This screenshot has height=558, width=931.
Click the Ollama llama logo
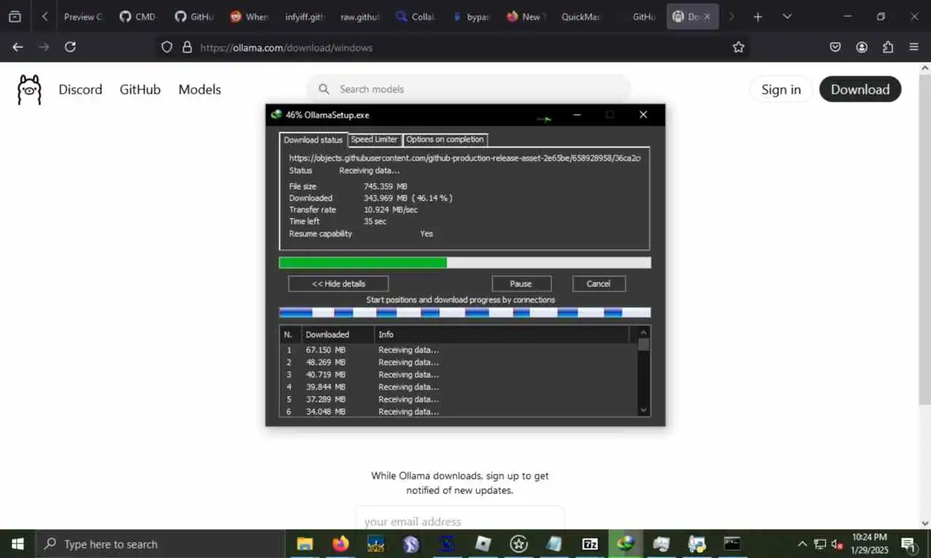[x=29, y=89]
